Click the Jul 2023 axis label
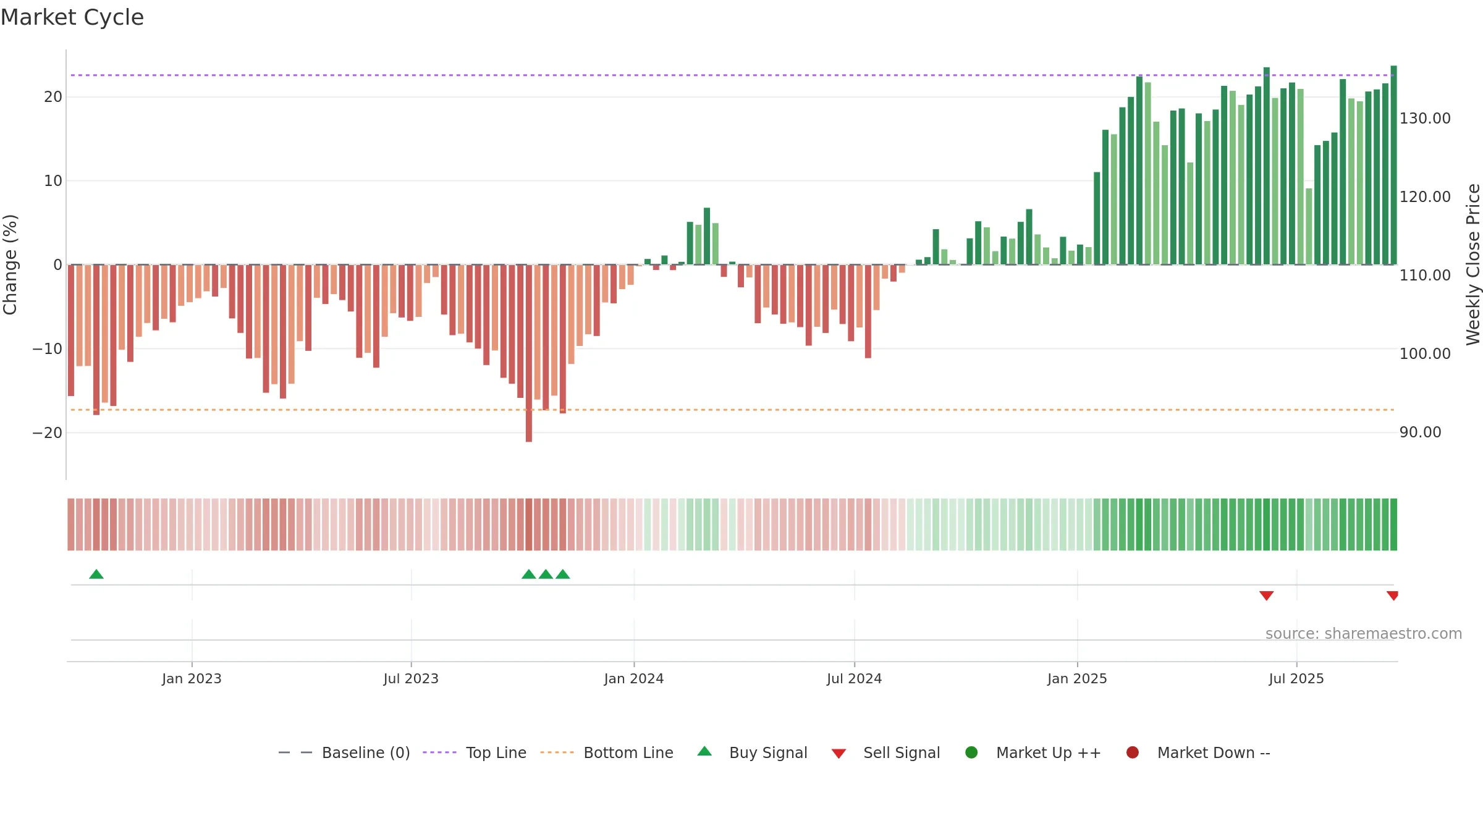 pos(411,678)
